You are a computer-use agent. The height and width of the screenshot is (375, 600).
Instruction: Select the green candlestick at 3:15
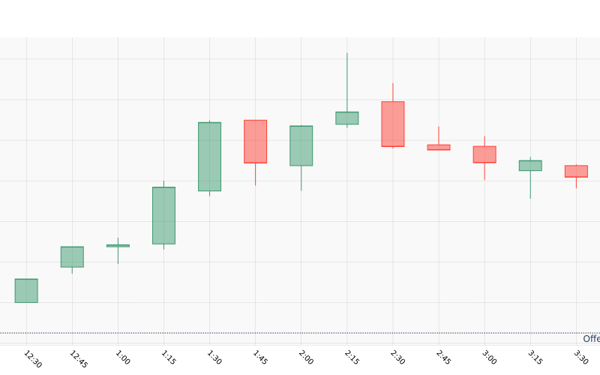click(x=530, y=165)
